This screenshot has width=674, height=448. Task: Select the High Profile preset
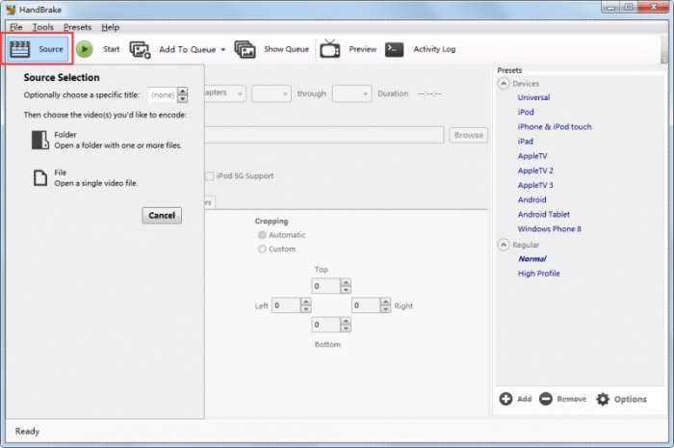point(538,274)
